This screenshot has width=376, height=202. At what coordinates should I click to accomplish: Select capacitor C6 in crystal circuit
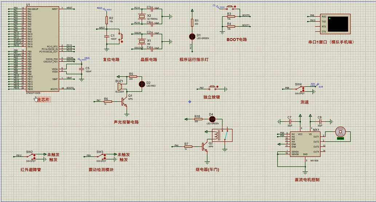tap(152, 24)
